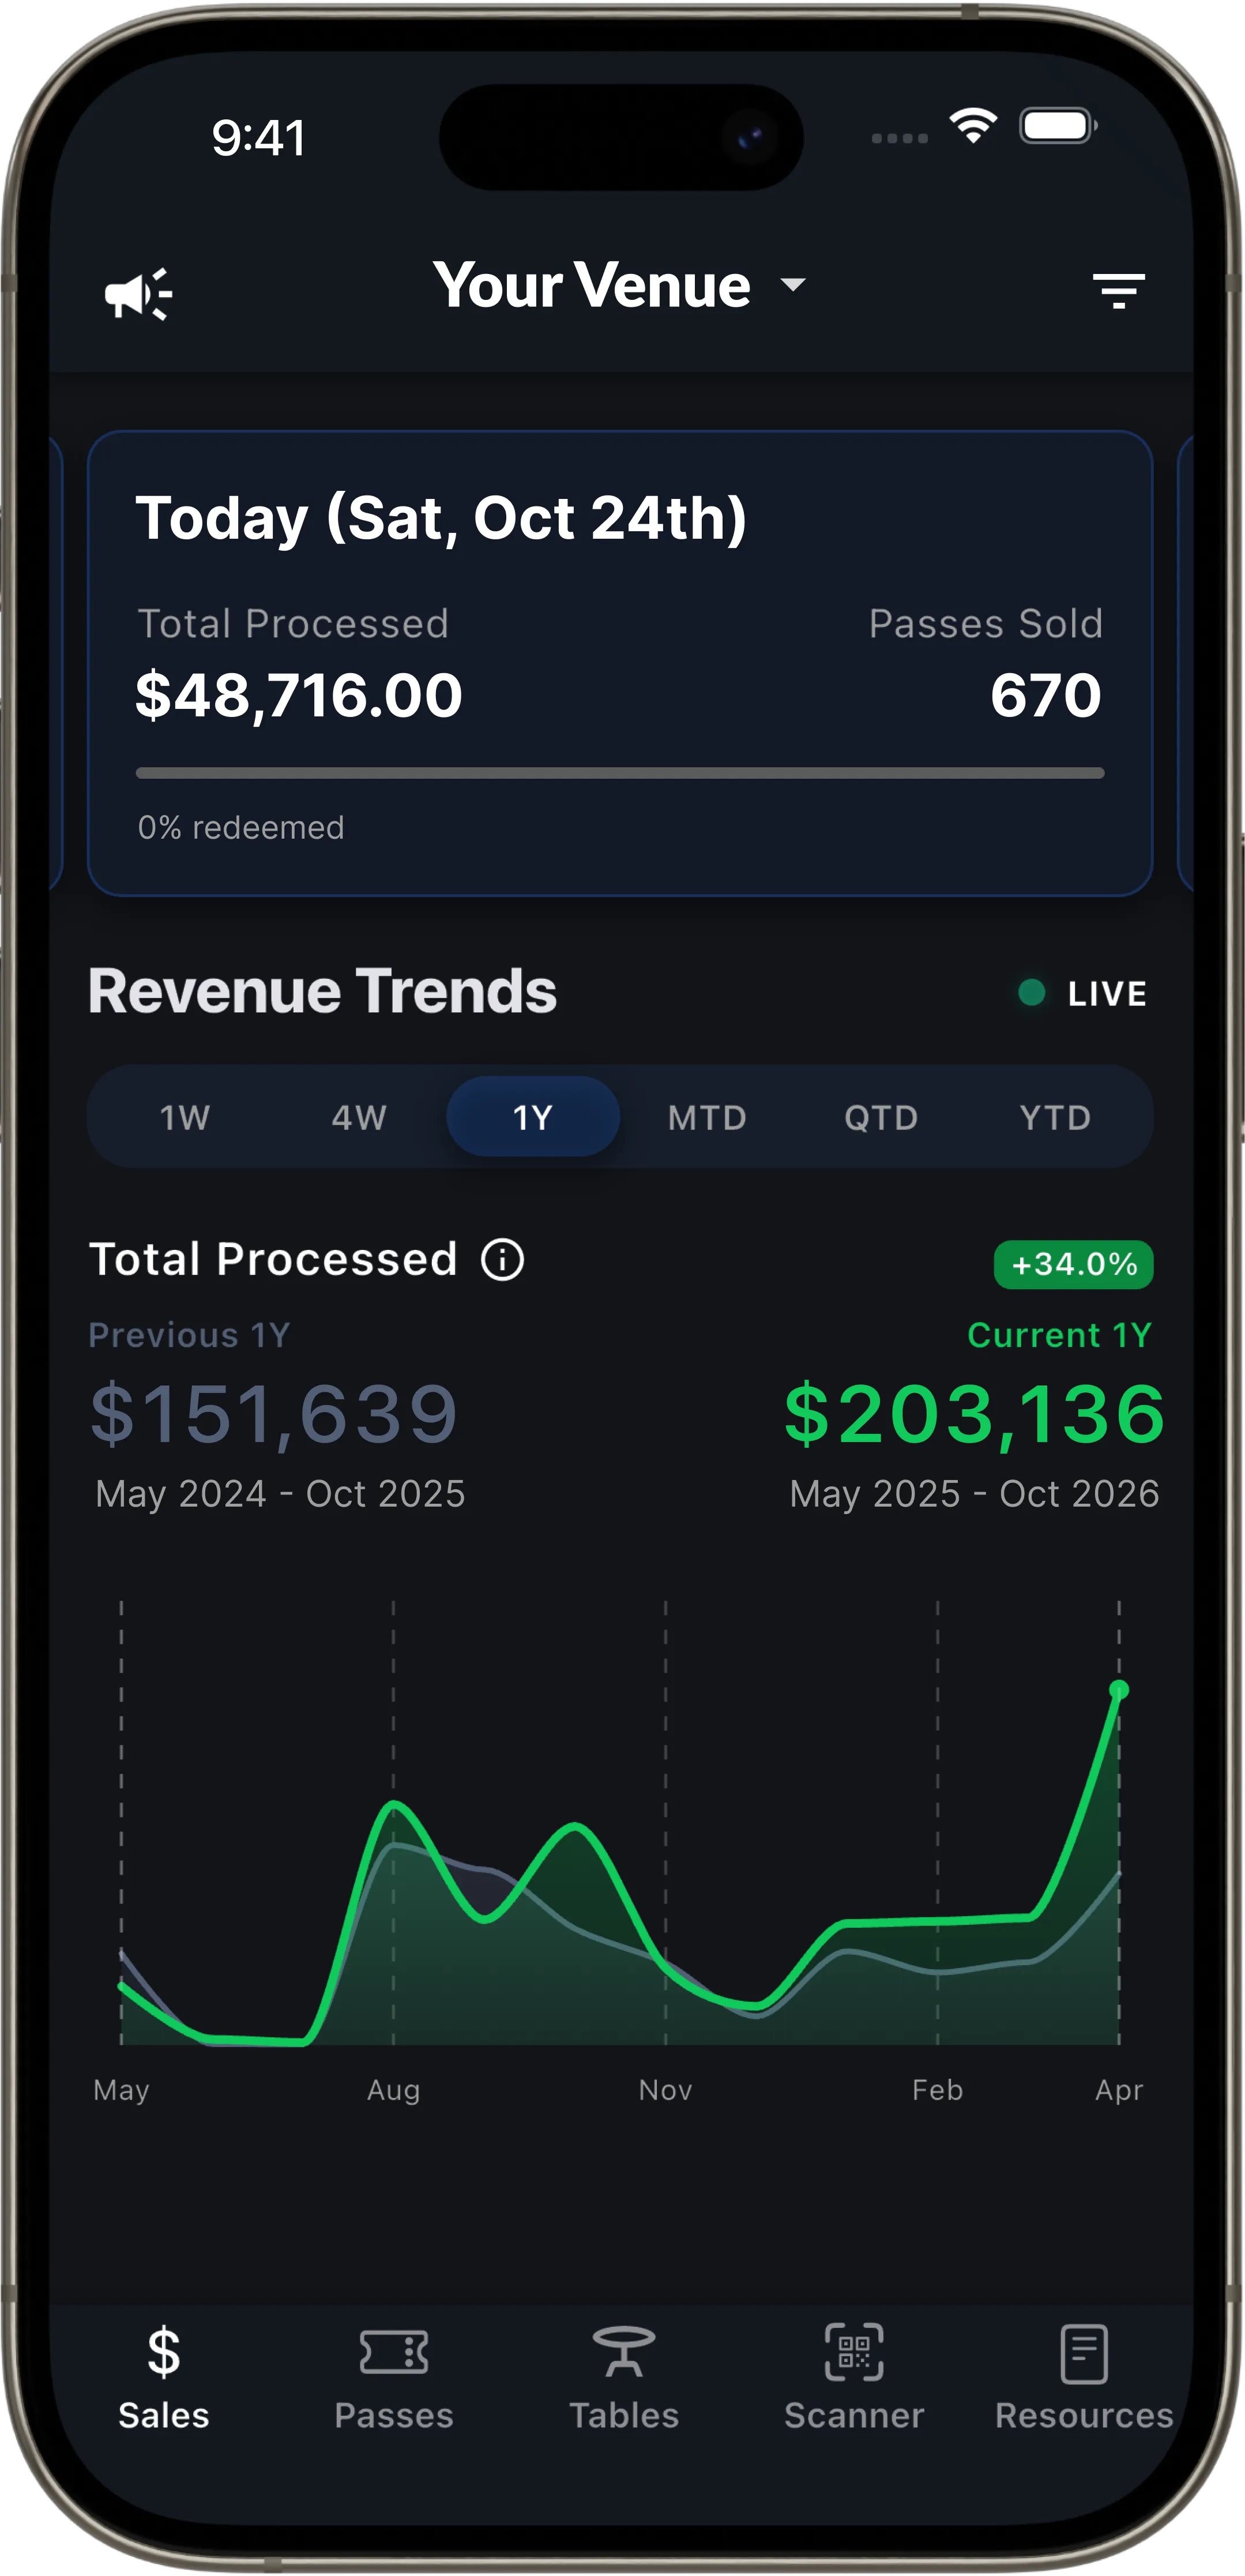Tap the current total $203,136
1245x2576 pixels.
[x=975, y=1414]
